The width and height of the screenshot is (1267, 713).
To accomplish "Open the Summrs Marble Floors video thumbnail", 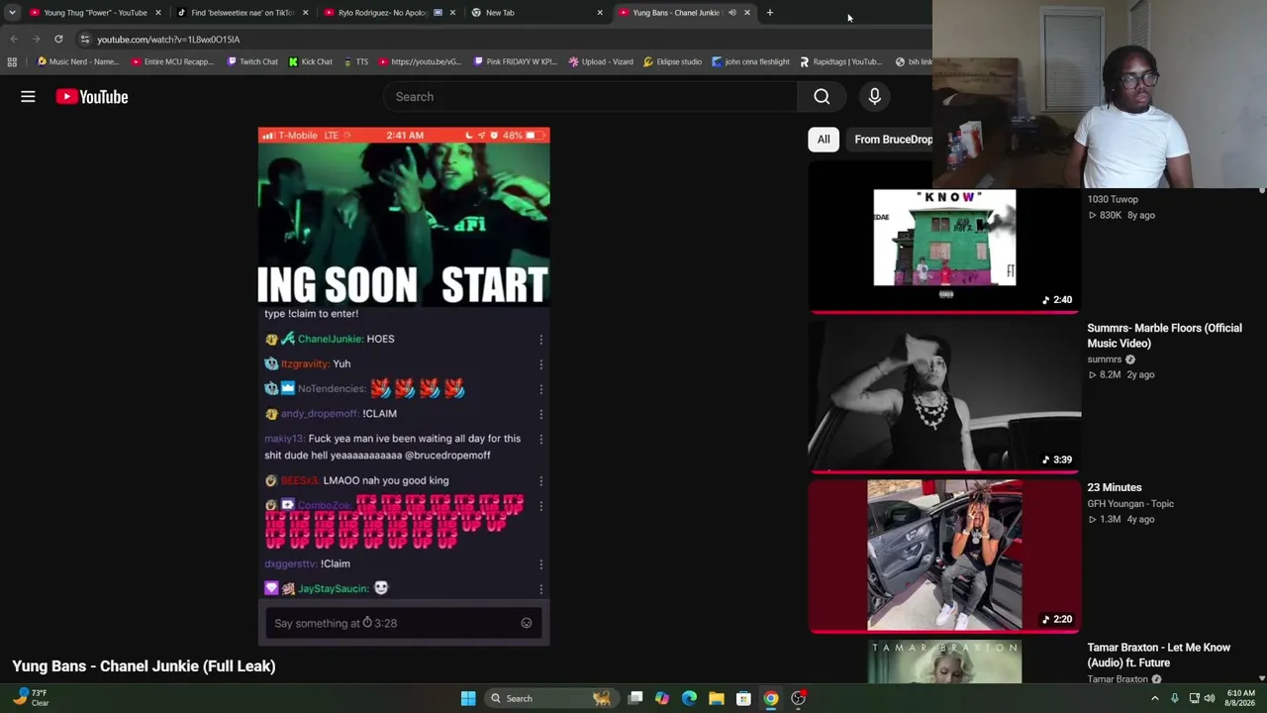I will coord(944,396).
